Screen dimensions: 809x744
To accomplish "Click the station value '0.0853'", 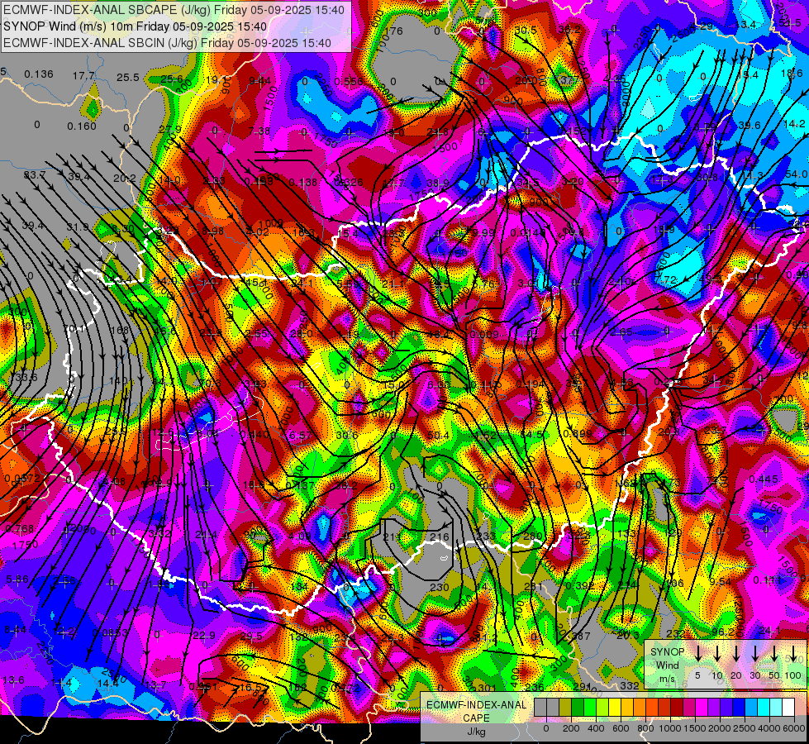I will (111, 633).
